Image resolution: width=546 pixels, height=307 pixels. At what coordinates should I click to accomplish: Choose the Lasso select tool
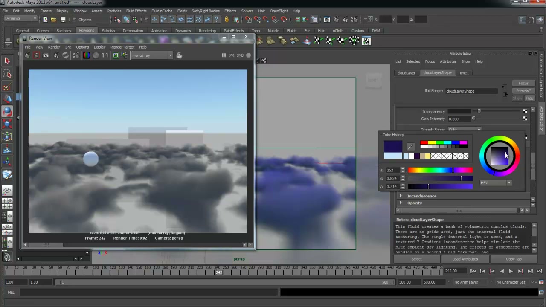click(7, 74)
